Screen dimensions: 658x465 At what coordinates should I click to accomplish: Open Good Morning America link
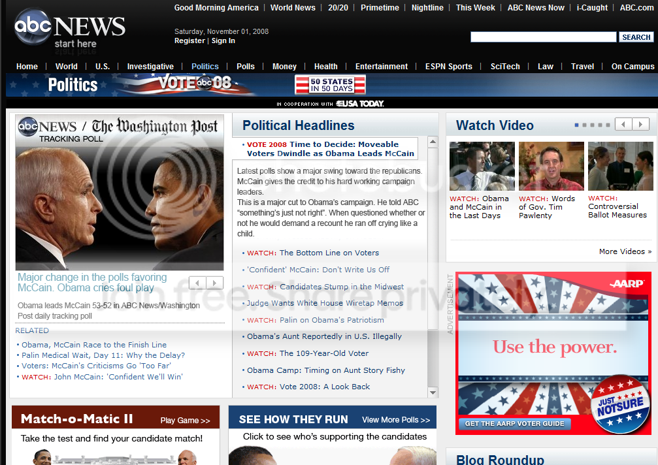[216, 8]
